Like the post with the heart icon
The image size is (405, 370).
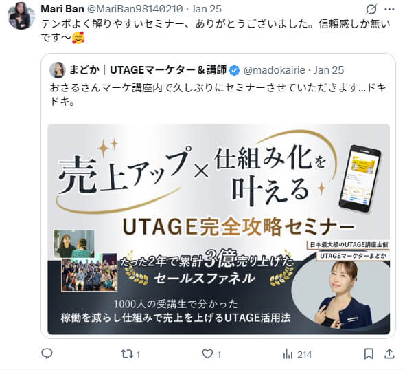coord(207,354)
